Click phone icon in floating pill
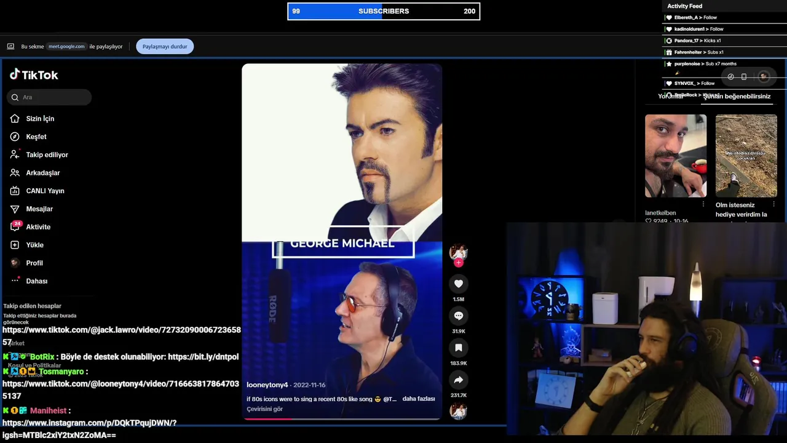The width and height of the screenshot is (787, 443). pos(744,77)
